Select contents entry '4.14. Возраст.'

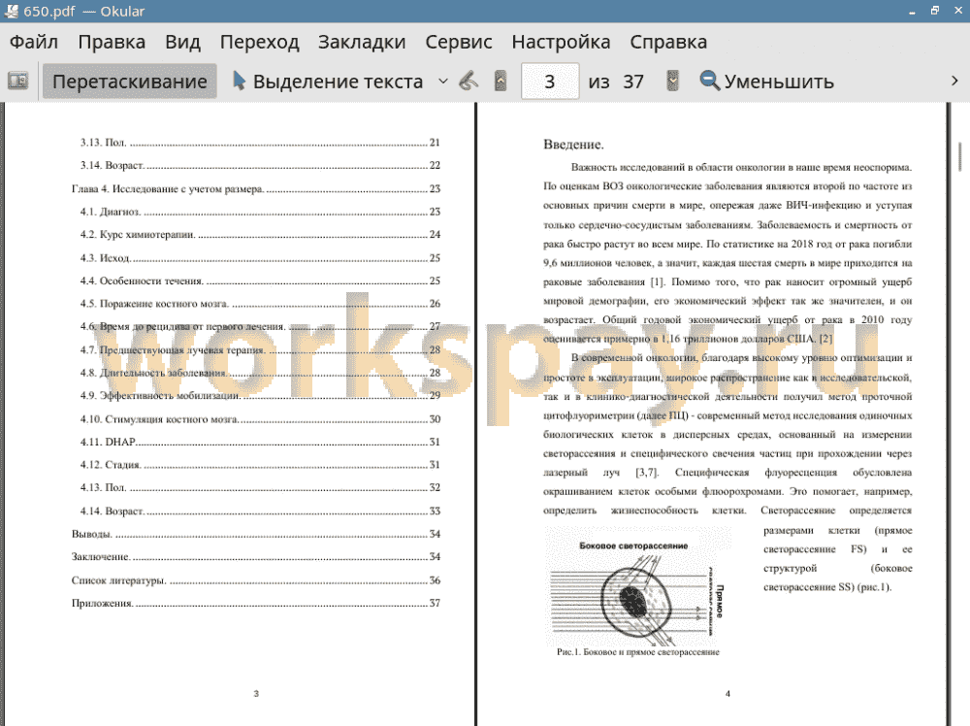point(260,511)
